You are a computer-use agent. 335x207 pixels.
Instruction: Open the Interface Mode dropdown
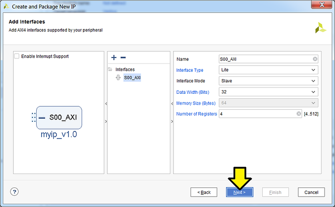(268, 81)
